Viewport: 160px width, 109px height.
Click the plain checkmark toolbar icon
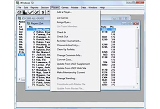tap(31, 12)
